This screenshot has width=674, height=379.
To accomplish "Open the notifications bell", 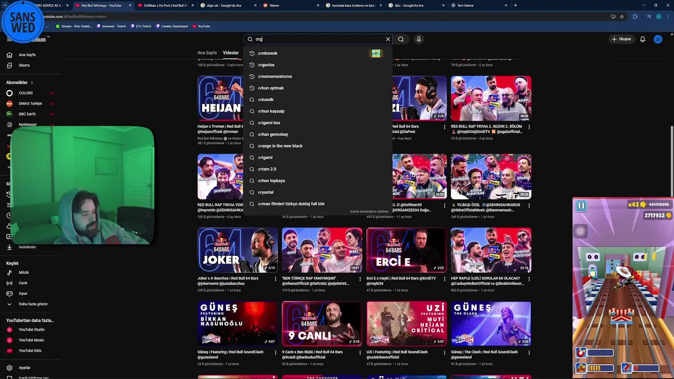I will [642, 39].
